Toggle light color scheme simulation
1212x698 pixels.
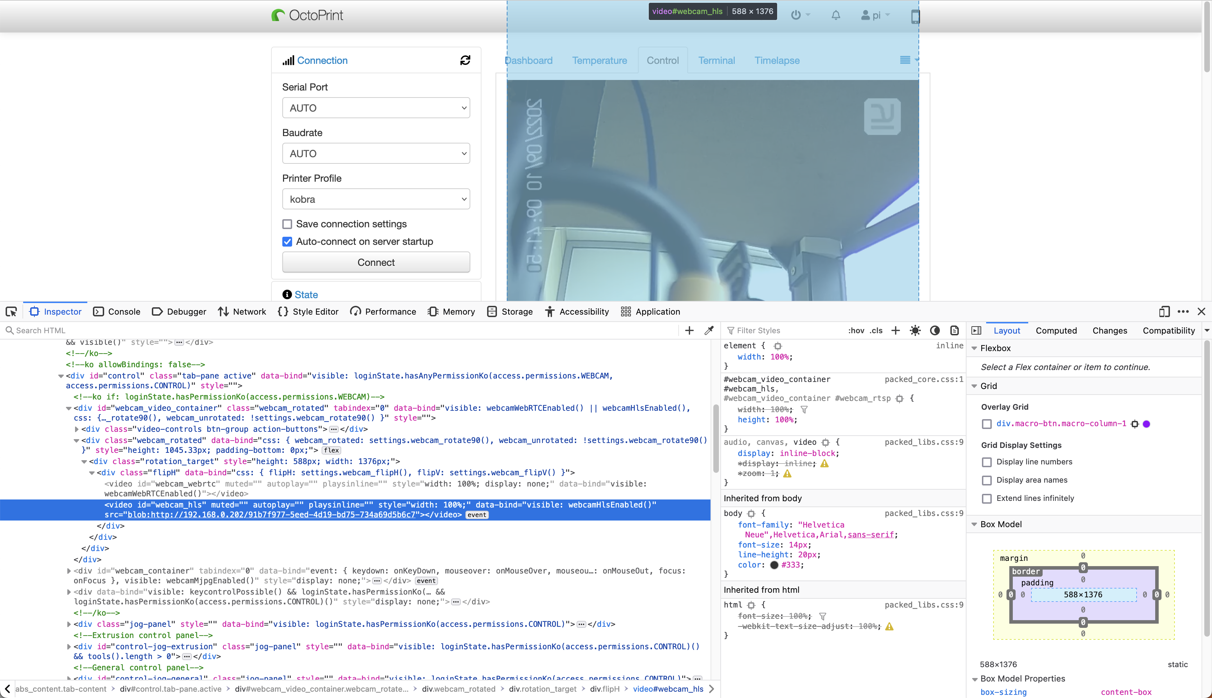pos(915,330)
